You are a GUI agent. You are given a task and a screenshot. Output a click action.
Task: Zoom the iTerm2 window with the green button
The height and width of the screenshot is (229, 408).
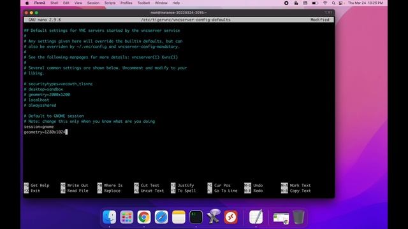coord(36,13)
